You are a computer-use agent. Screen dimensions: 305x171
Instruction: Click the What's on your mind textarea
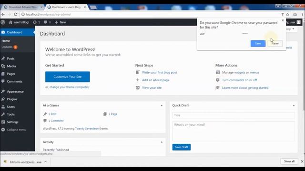pos(234,131)
